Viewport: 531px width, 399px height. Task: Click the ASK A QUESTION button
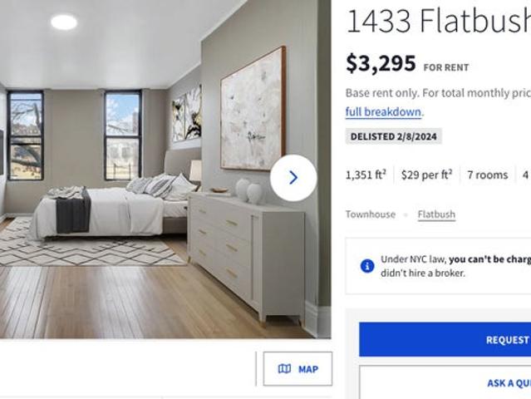[x=445, y=382]
